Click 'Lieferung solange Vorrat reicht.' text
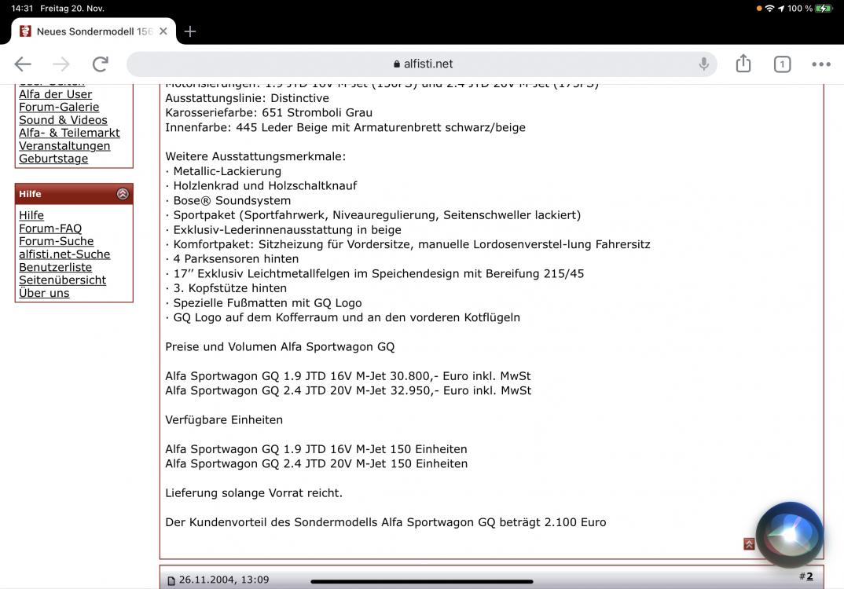 [254, 493]
